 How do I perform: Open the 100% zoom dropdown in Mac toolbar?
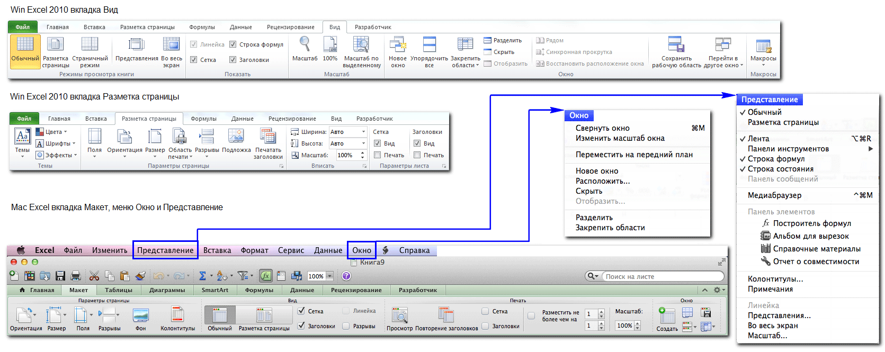[x=330, y=276]
